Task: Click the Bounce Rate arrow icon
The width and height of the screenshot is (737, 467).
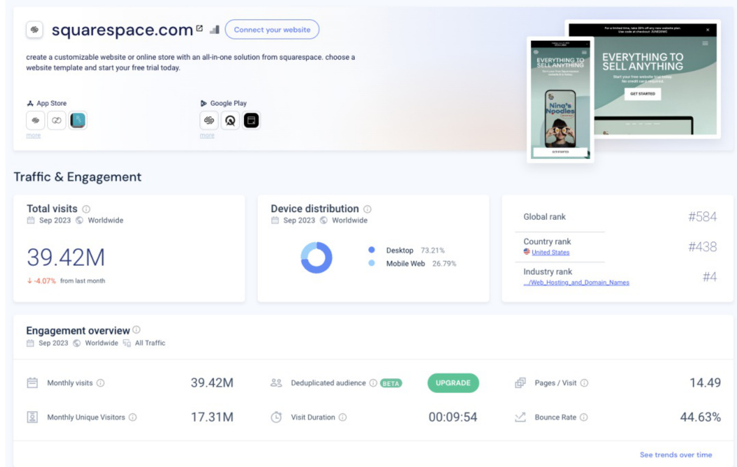Action: 520,417
